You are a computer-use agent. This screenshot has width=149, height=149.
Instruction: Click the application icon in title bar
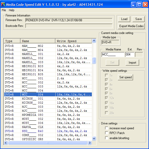[3, 4]
